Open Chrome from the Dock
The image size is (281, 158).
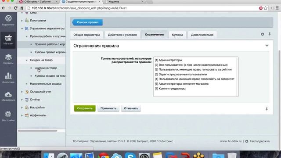103,155
